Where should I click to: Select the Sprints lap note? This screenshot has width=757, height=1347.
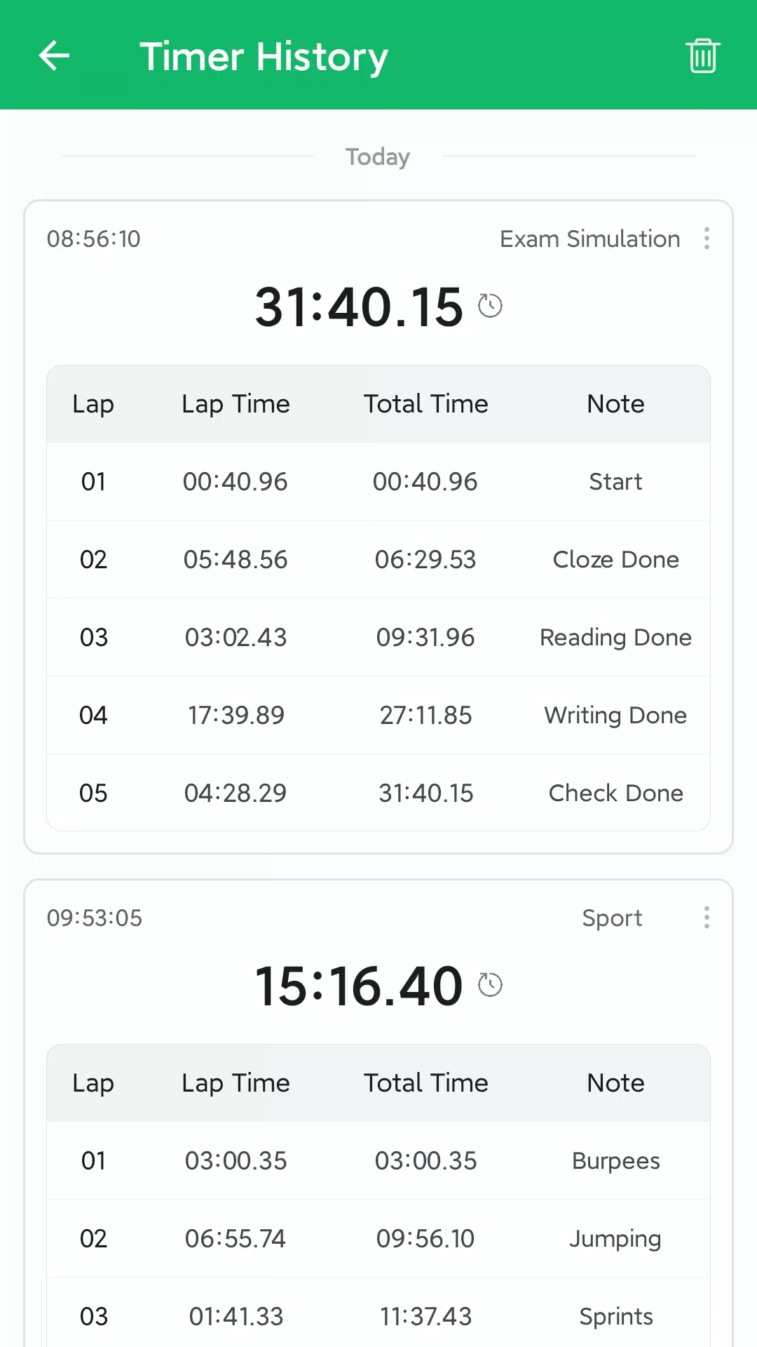click(x=615, y=1317)
